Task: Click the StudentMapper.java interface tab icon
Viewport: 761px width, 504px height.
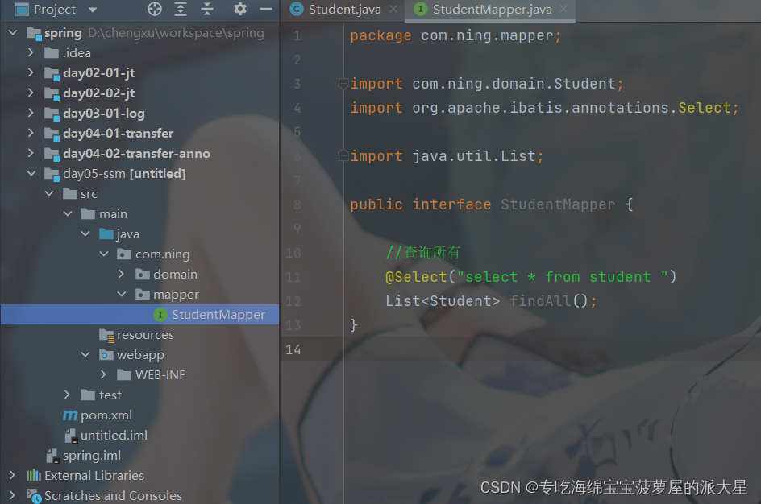Action: (x=420, y=9)
